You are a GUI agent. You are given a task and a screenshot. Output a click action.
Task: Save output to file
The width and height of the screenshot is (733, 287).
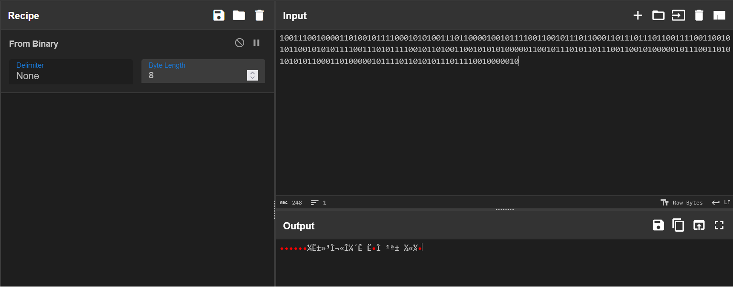[x=658, y=225]
